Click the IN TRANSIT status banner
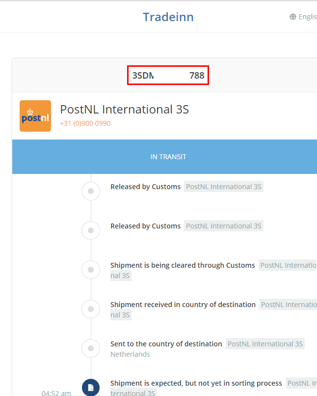Screen dimensions: 317x396 coord(165,157)
